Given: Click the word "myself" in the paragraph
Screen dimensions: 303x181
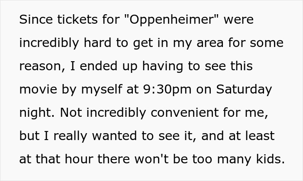Looking at the screenshot, I should [101, 90].
